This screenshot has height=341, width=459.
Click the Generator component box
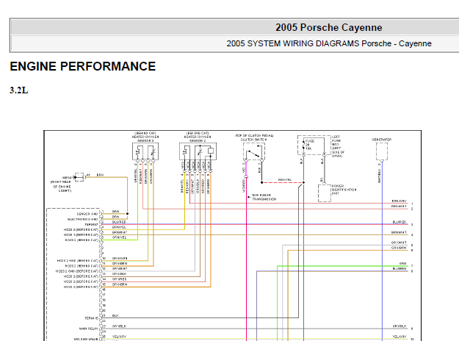coord(382,151)
